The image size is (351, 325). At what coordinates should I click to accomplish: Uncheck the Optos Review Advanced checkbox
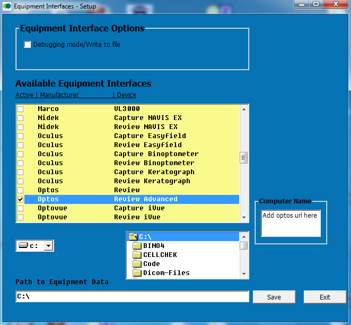tap(20, 199)
